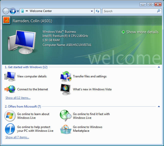This screenshot has width=164, height=146.
Task: Open the Show all 7 items link
Action: pos(17,137)
